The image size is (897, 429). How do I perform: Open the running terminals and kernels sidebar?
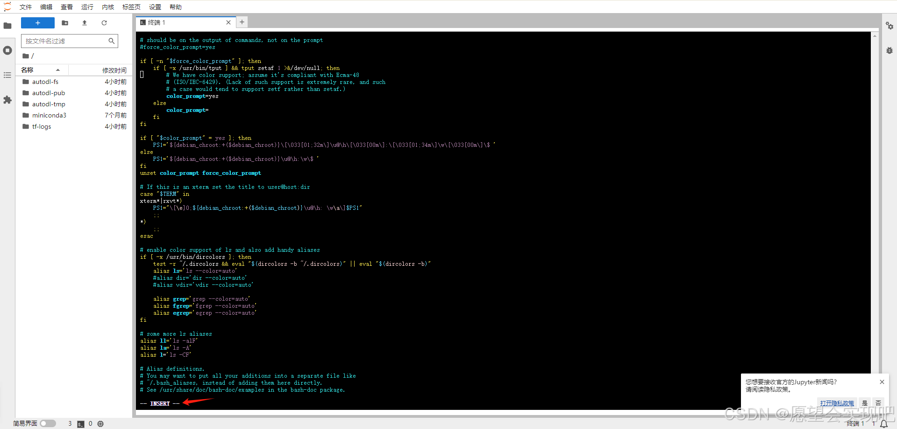click(x=7, y=50)
